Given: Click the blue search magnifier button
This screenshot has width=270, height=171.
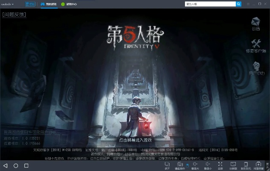Looking at the screenshot, I should 238,4.
